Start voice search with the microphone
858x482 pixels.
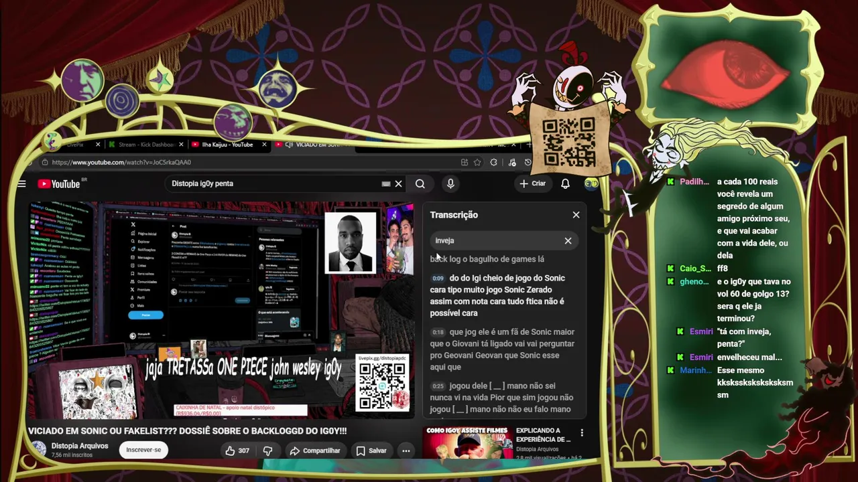[450, 183]
